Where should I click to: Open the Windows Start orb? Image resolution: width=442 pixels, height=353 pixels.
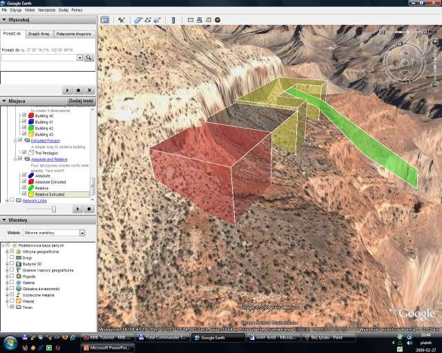10,343
